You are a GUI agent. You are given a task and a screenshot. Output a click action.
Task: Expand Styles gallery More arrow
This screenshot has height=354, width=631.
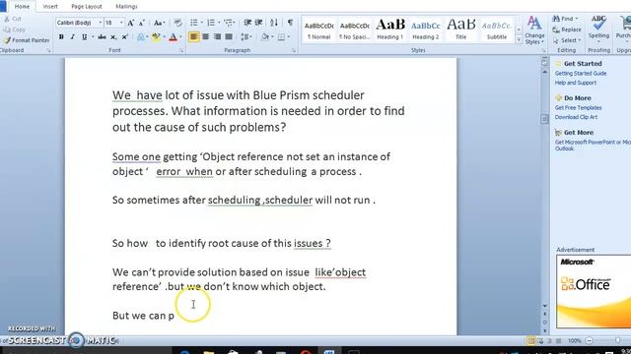click(x=519, y=40)
